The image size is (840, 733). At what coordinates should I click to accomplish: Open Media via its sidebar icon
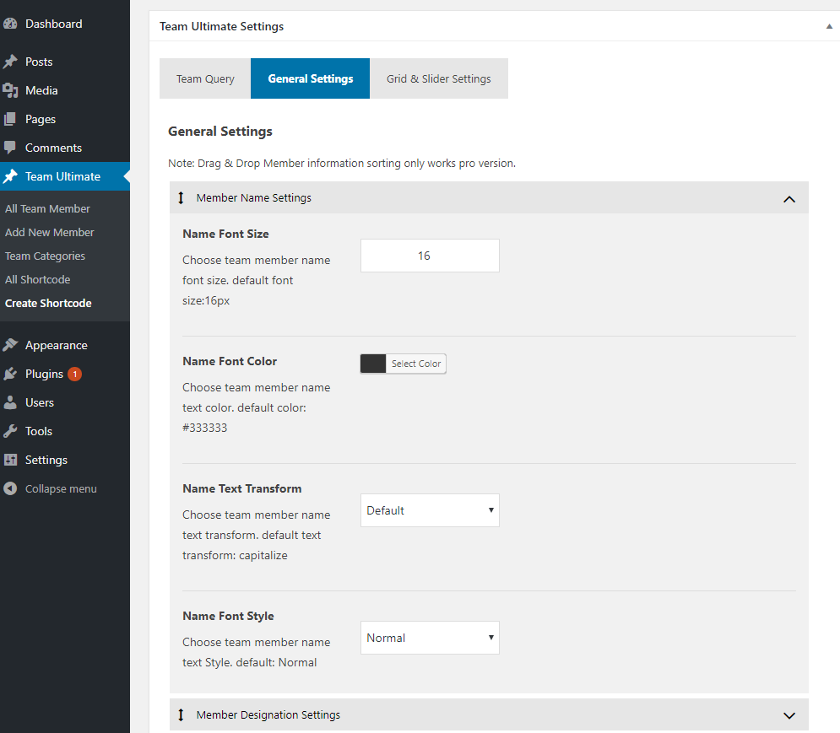[10, 90]
